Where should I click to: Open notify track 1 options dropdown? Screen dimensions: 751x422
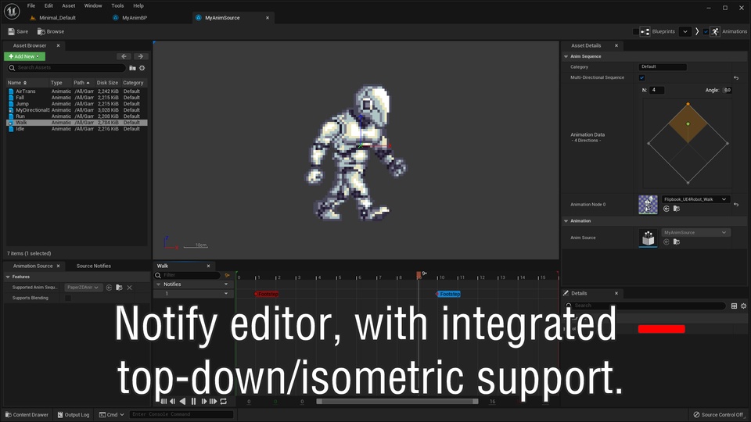(x=226, y=294)
